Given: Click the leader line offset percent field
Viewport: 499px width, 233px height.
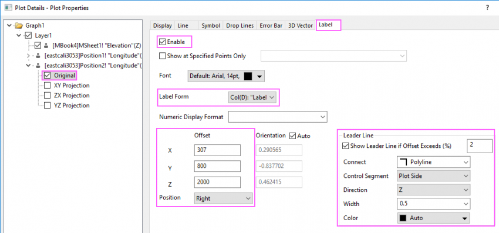Looking at the screenshot, I should tap(479, 146).
